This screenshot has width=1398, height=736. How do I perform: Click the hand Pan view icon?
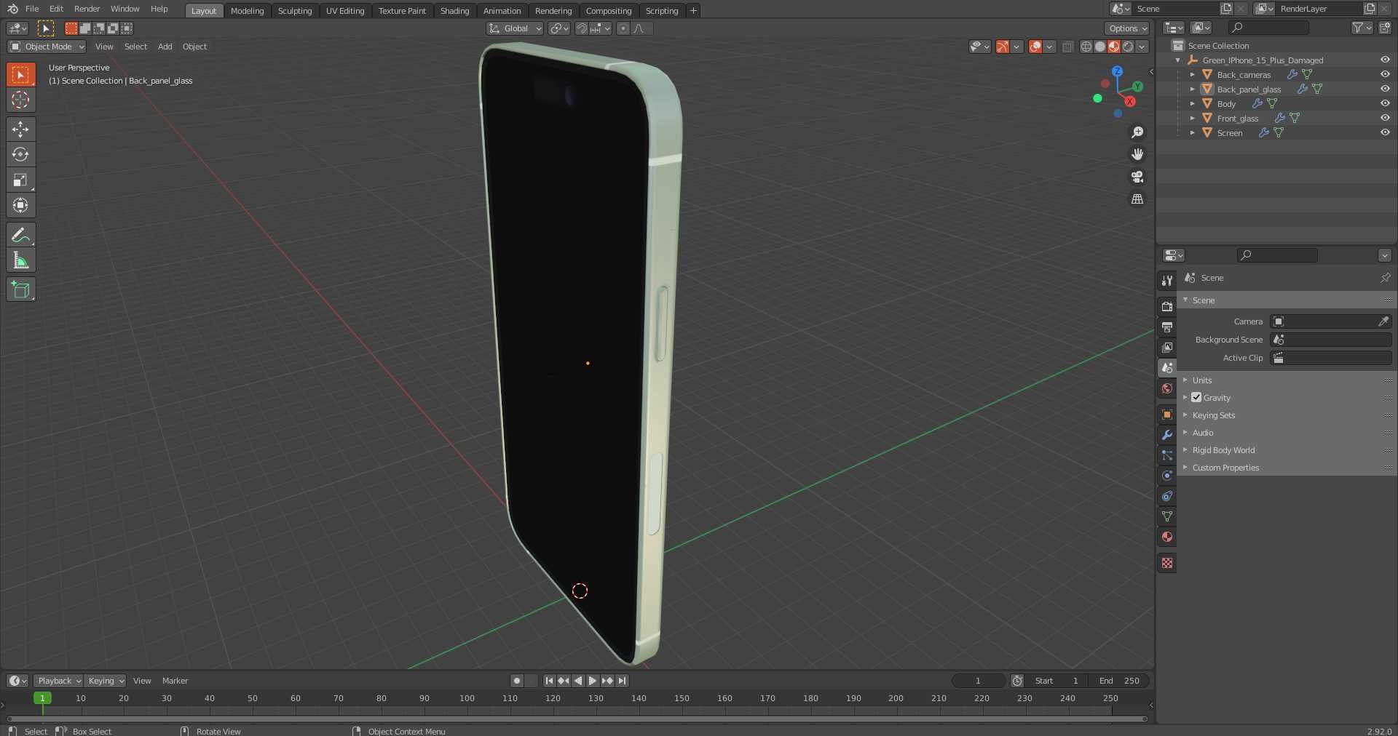click(1137, 154)
